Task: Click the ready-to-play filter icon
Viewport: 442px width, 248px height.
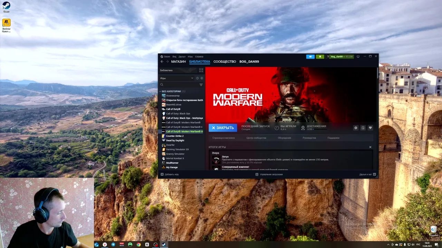Action: [x=202, y=78]
